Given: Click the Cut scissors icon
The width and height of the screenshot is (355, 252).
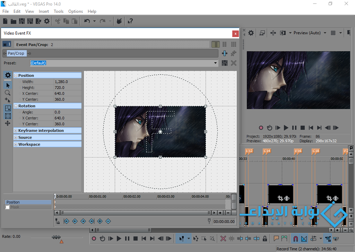Looking at the screenshot, I should coord(58,21).
